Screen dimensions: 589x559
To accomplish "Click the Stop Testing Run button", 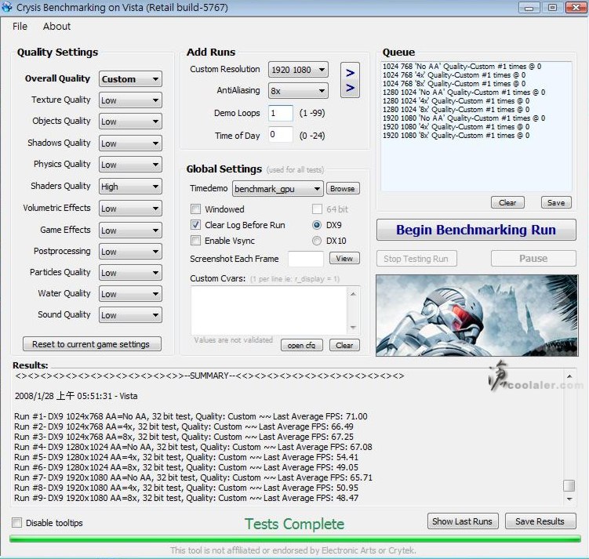I will 416,259.
